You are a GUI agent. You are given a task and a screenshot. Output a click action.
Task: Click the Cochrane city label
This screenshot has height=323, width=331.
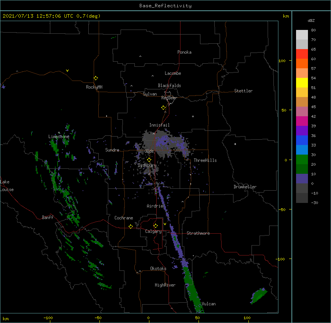click(124, 218)
